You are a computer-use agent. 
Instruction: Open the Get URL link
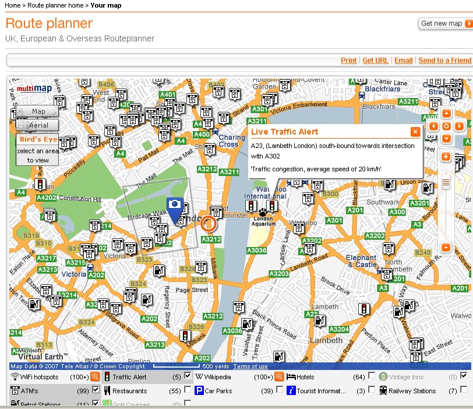click(375, 61)
